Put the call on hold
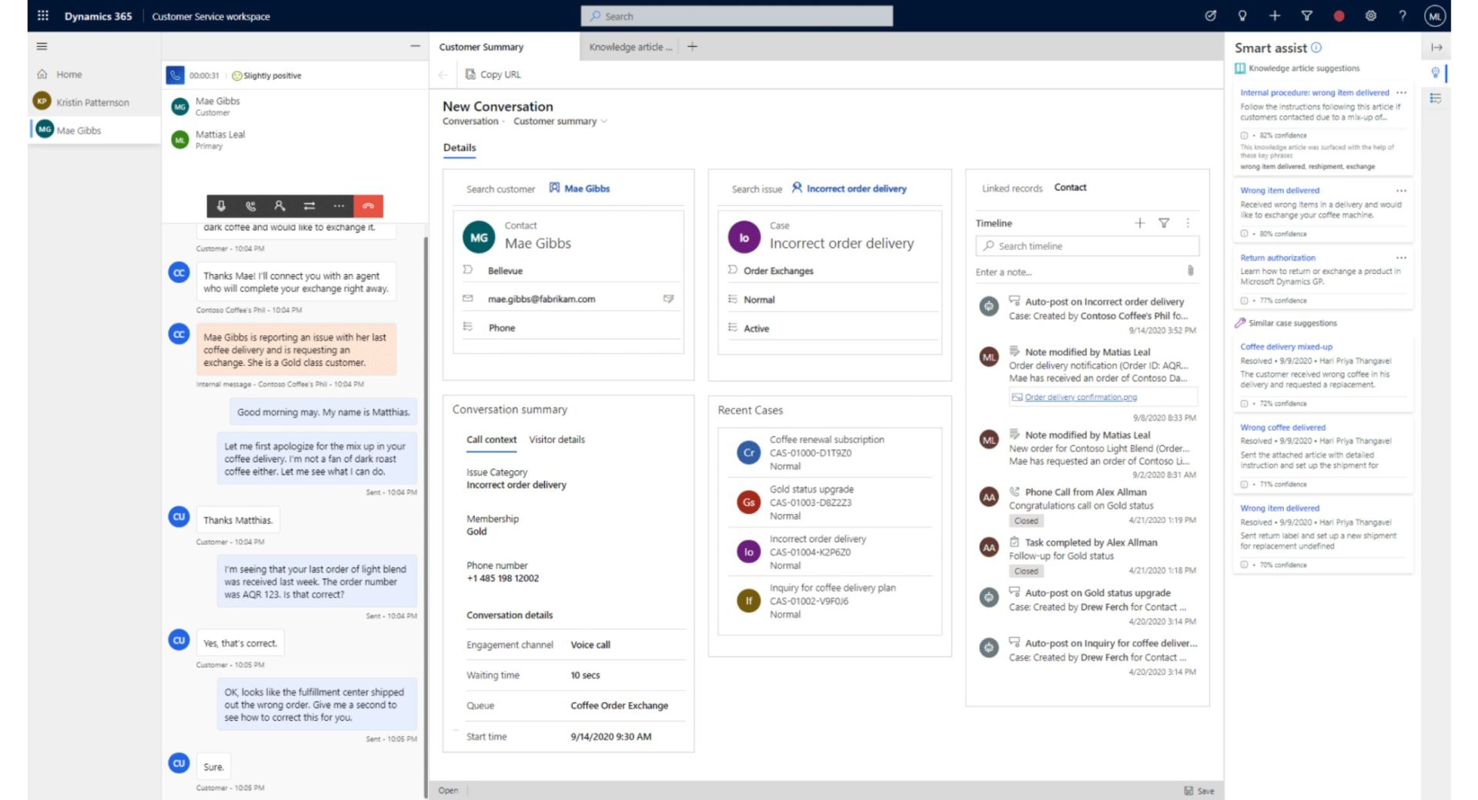Screen dimensions: 1478x800 249,206
